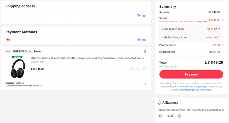The height and width of the screenshot is (123, 229).
Task: Decrease the headphone quantity with the minus button
Action: pos(132,69)
